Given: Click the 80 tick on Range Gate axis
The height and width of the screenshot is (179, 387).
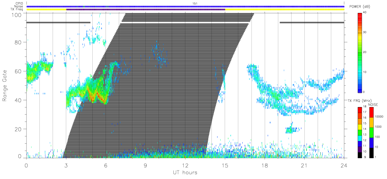Looking at the screenshot, I should coord(19,42).
